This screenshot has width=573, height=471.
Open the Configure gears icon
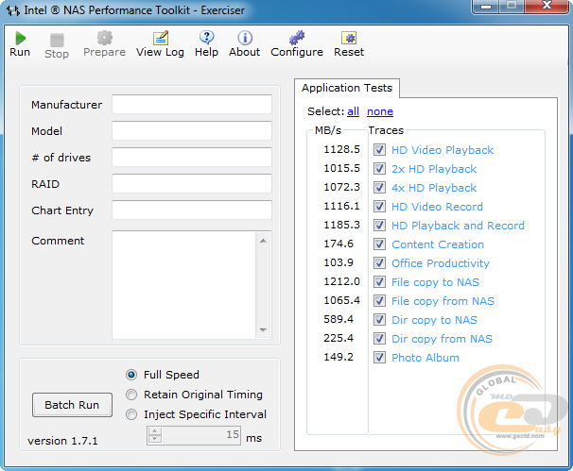(297, 38)
